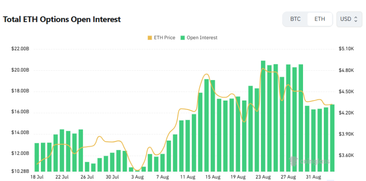Click the ETH price line peak near 14 Aug
Viewport: 366px width, 181px height.
[206, 74]
